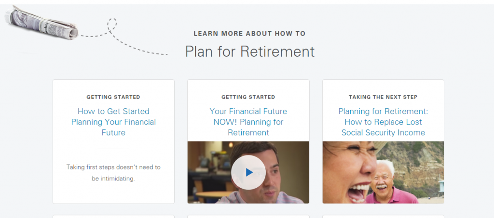Click the rolled newspaper image
The height and width of the screenshot is (218, 494).
[x=41, y=23]
